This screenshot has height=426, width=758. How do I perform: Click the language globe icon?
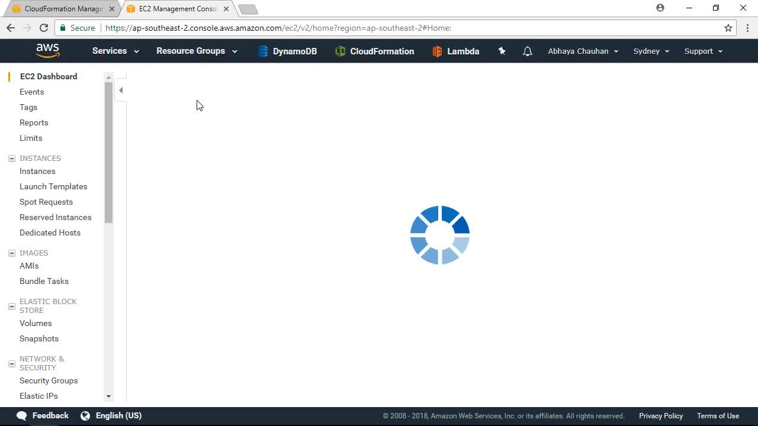click(x=85, y=415)
